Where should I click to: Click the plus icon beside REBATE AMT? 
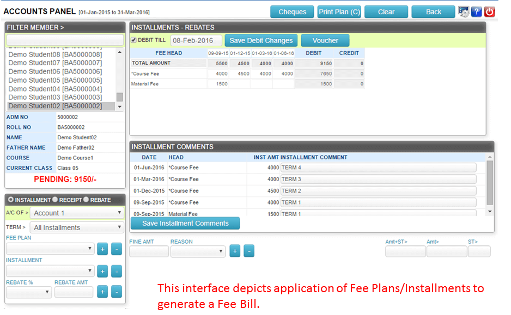[102, 292]
